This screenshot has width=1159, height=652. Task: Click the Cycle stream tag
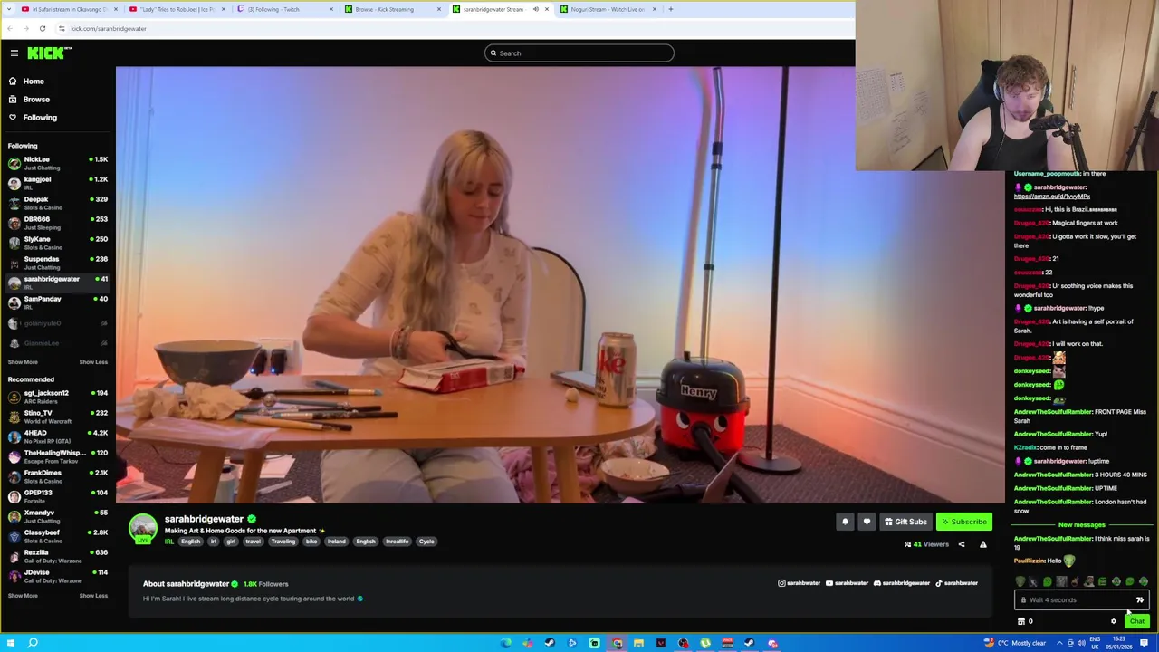[426, 542]
